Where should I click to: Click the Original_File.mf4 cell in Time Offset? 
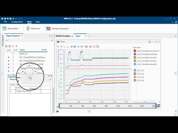(x=22, y=91)
